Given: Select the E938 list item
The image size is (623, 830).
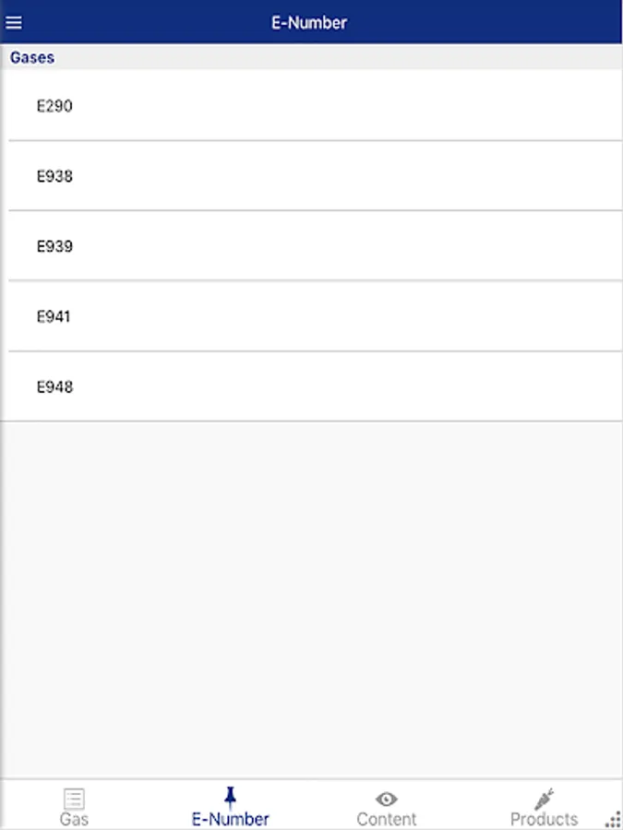Looking at the screenshot, I should 312,176.
